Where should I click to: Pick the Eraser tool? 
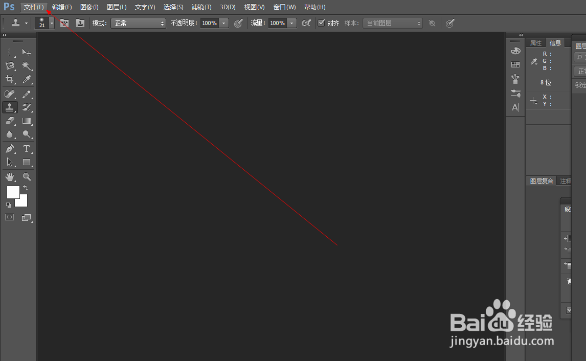(10, 121)
